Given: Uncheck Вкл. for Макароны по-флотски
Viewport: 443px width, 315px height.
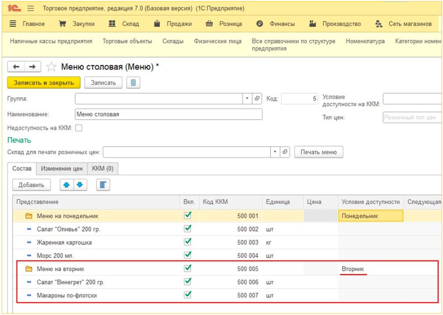Looking at the screenshot, I should click(x=188, y=295).
